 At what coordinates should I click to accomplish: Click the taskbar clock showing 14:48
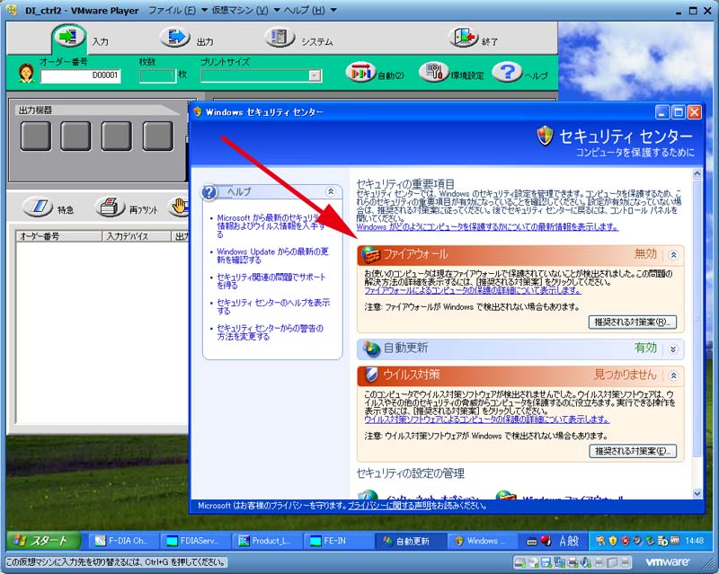point(694,541)
